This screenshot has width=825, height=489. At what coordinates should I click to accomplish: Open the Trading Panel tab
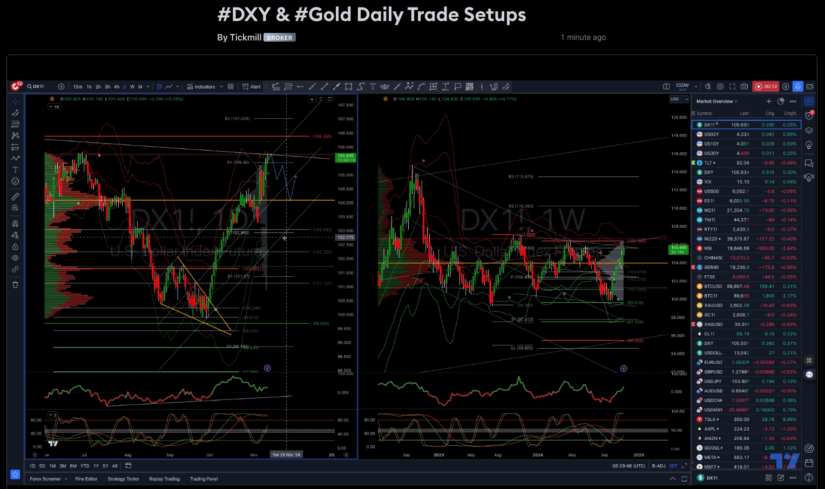coord(204,479)
